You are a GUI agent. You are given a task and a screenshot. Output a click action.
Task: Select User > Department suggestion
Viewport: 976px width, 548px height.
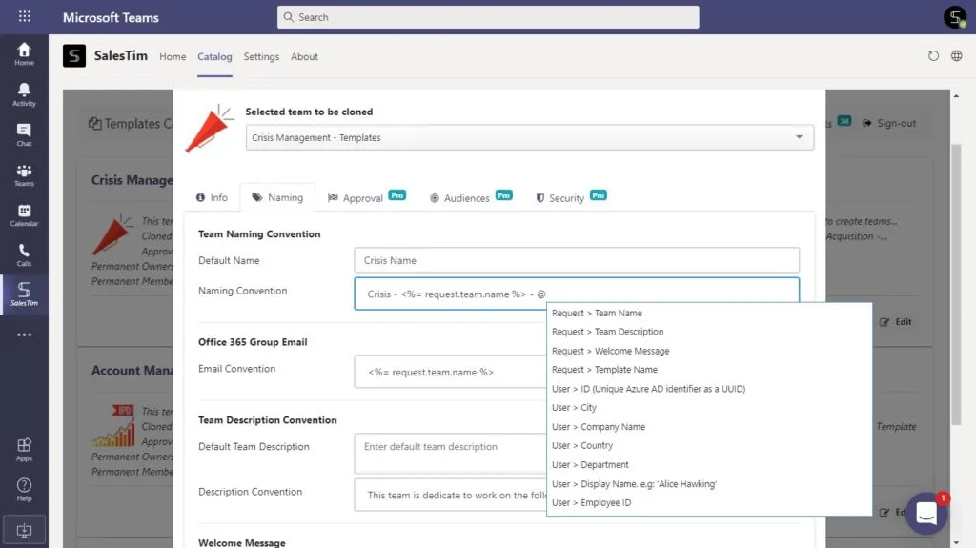[x=709, y=464]
